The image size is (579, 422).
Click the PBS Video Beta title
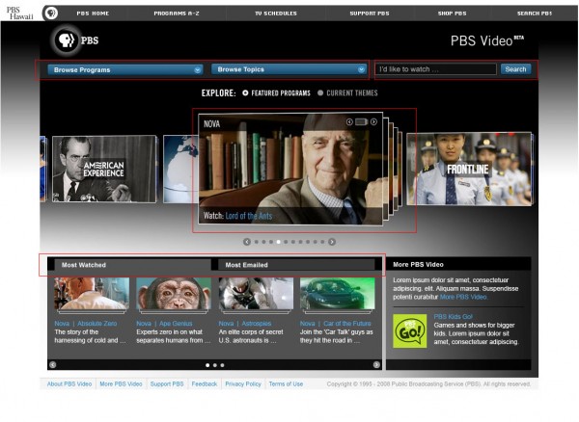click(x=487, y=40)
